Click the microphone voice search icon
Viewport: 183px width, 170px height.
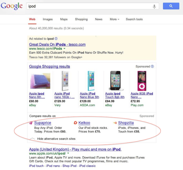click(154, 6)
